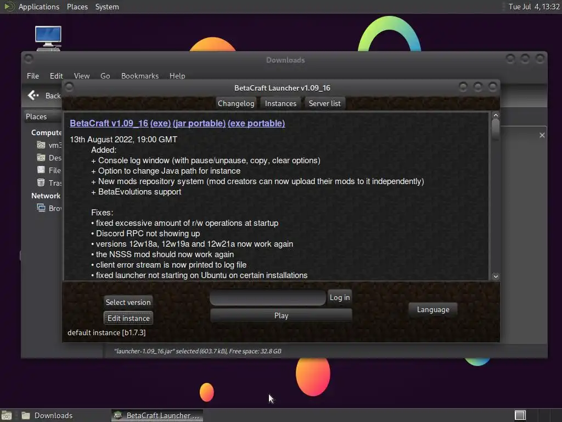Click the date and time clock

coord(534,7)
